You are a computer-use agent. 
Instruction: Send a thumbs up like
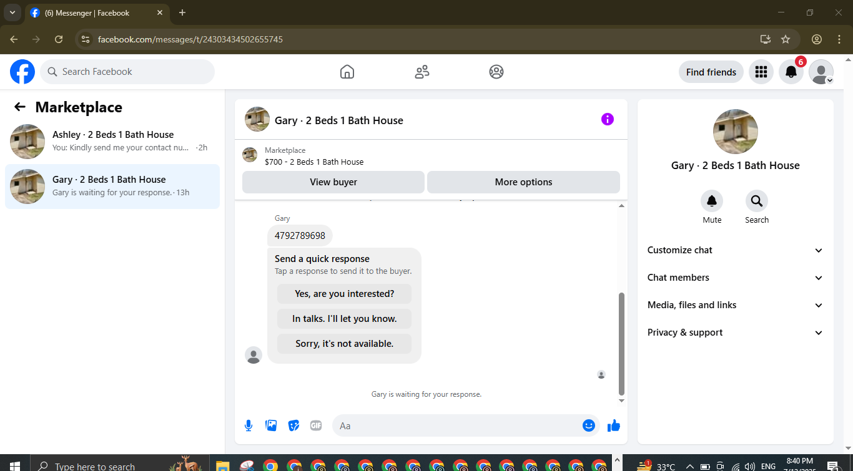pos(614,425)
